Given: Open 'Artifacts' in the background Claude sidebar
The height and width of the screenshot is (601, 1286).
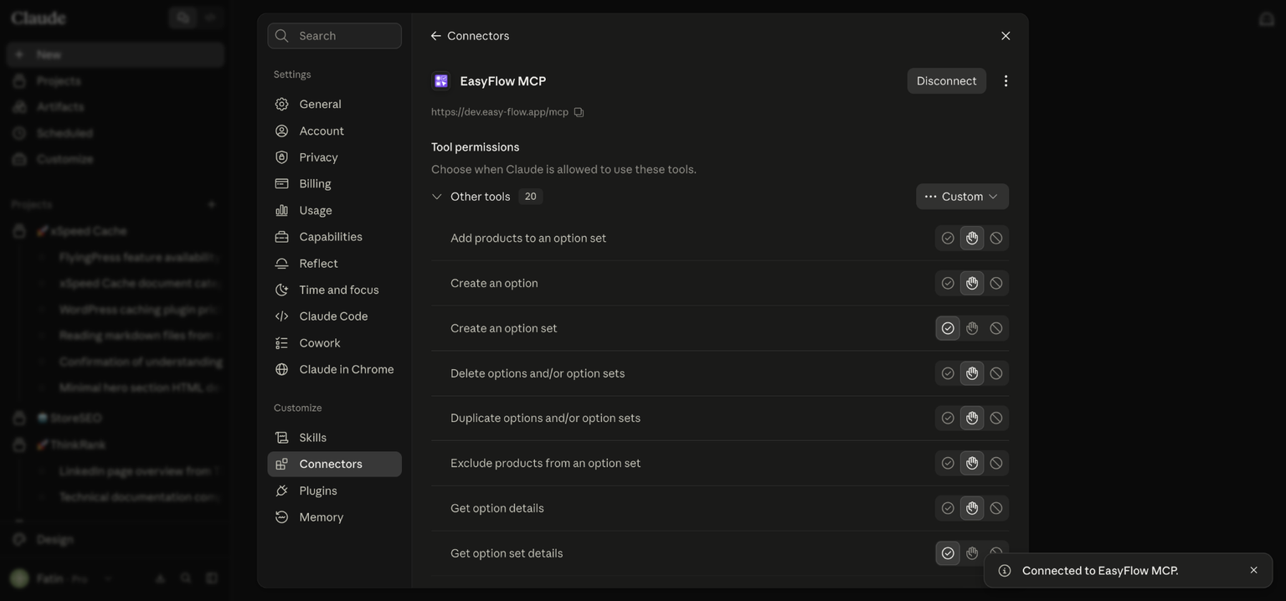Looking at the screenshot, I should tap(116, 107).
